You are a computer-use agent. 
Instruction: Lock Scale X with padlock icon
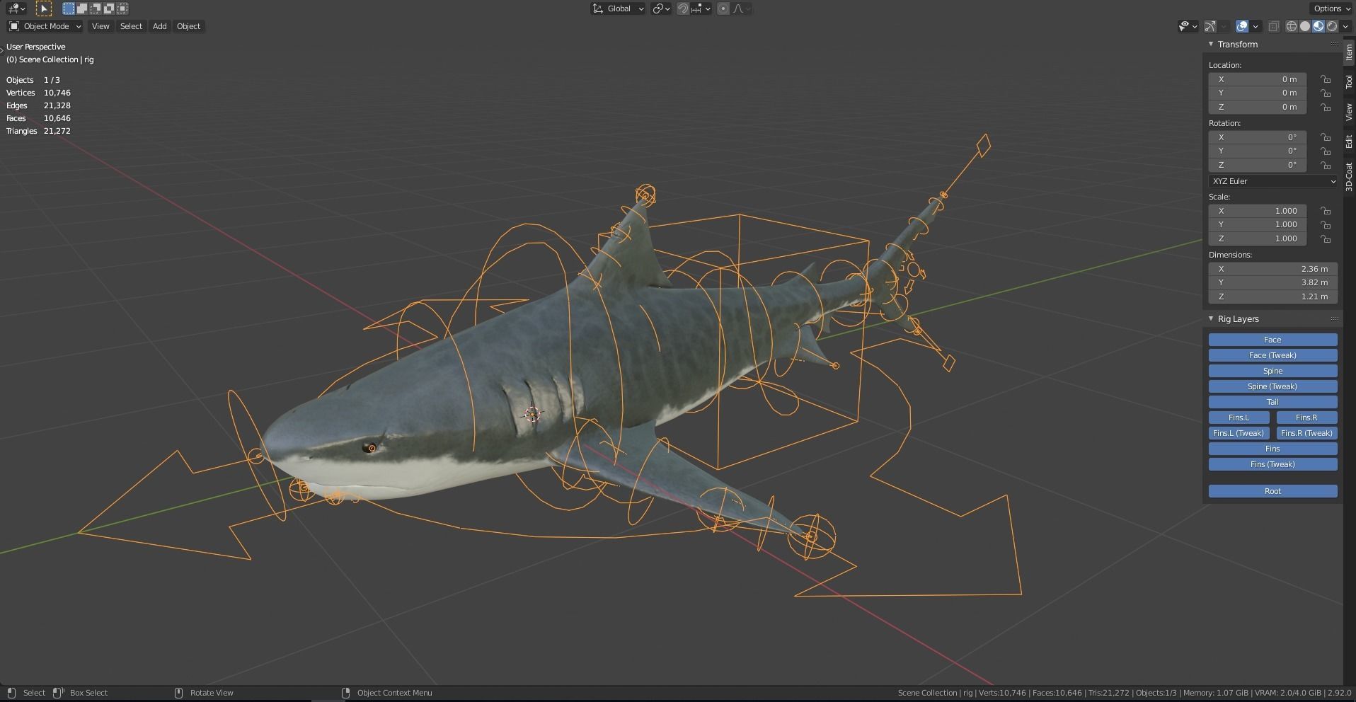[x=1325, y=211]
